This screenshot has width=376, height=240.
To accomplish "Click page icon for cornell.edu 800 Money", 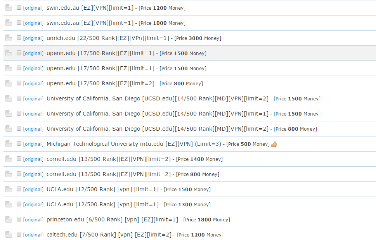I will point(9,174).
